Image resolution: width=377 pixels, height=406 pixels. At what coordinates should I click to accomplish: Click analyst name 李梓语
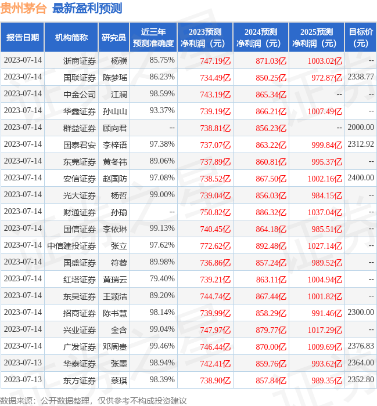coord(115,145)
